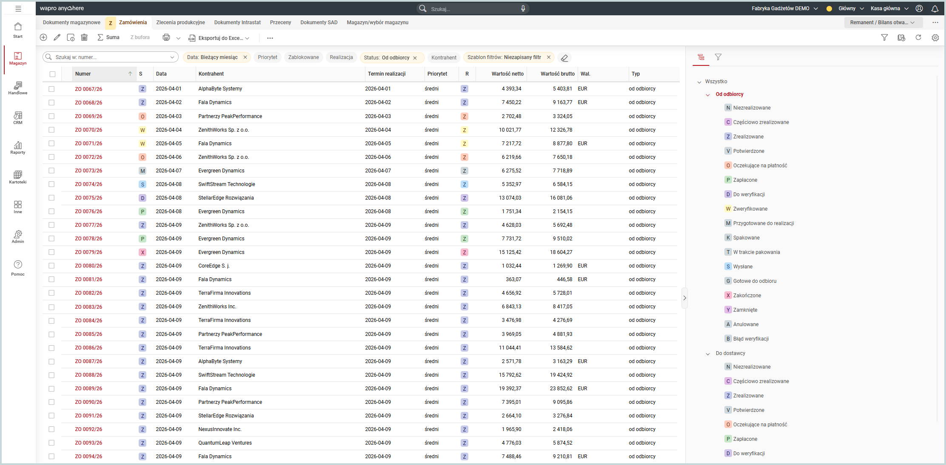946x465 pixels.
Task: Open the Dokumenty Intrastat tab
Action: 237,23
